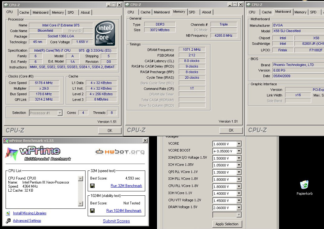Click the Memory CPU-Z window title icon
The image size is (324, 229).
coord(127,5)
